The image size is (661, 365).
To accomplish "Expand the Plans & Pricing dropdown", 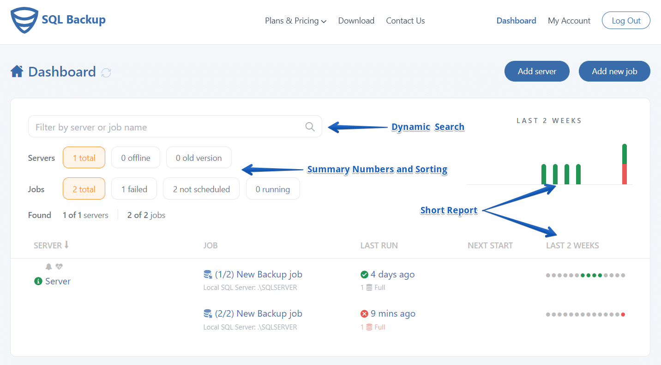I will (x=296, y=21).
